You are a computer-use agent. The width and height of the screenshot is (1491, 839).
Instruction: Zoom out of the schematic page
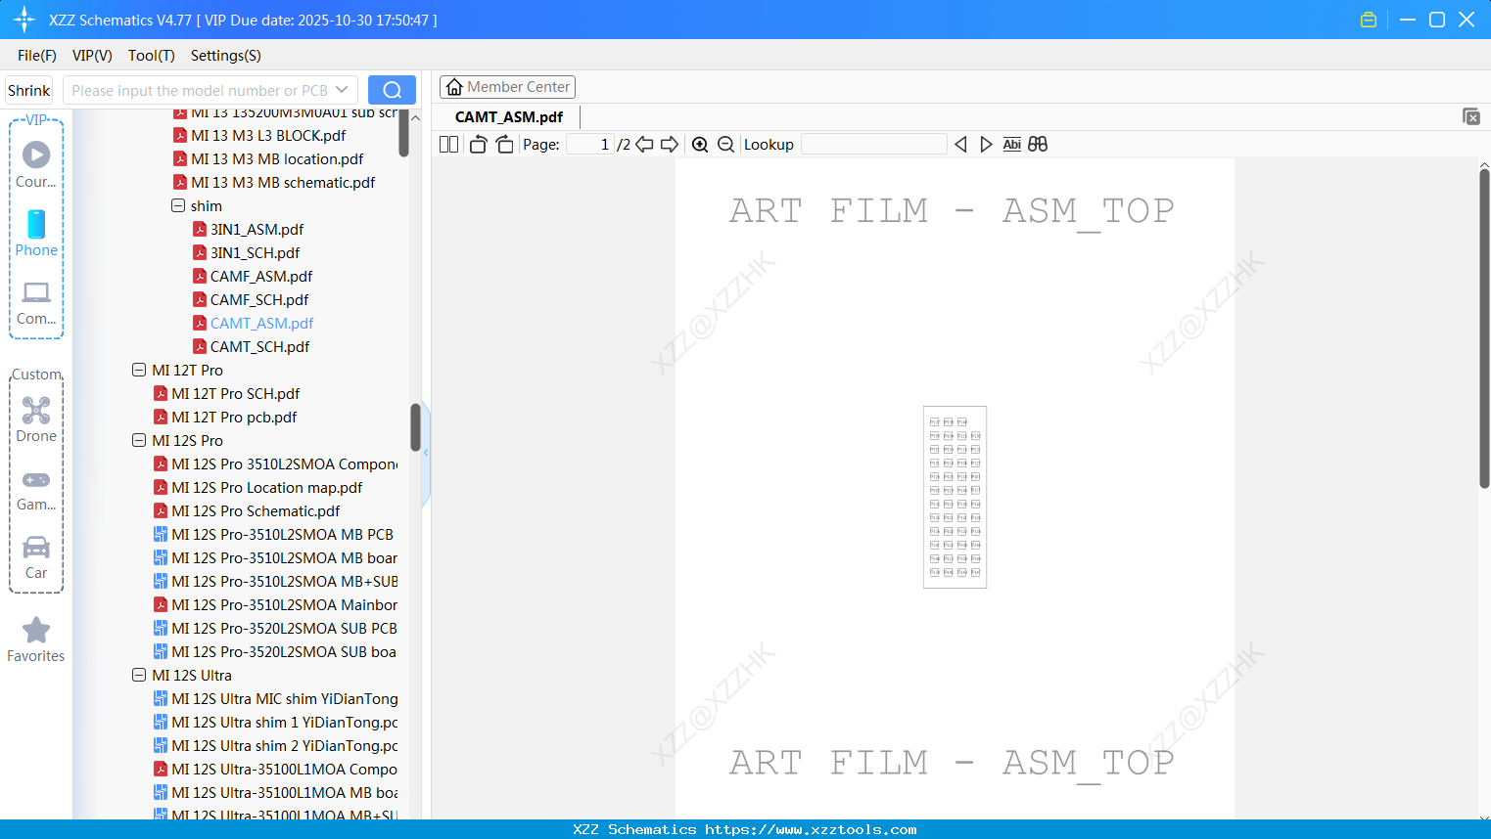click(x=725, y=144)
